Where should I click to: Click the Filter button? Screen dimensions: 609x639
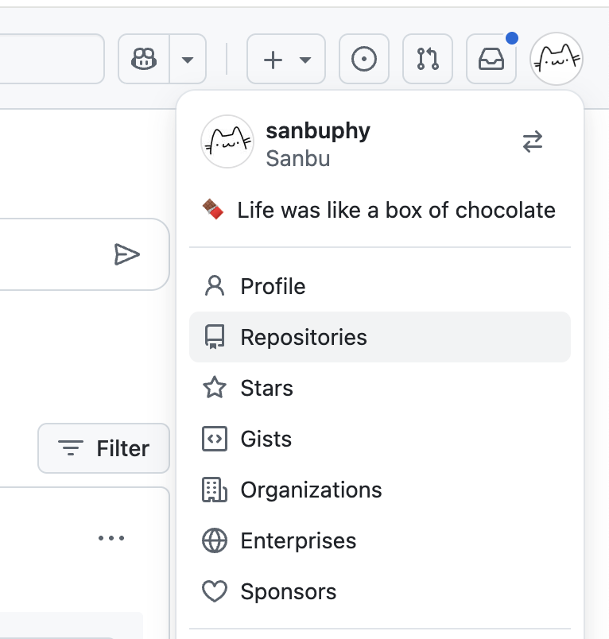104,448
